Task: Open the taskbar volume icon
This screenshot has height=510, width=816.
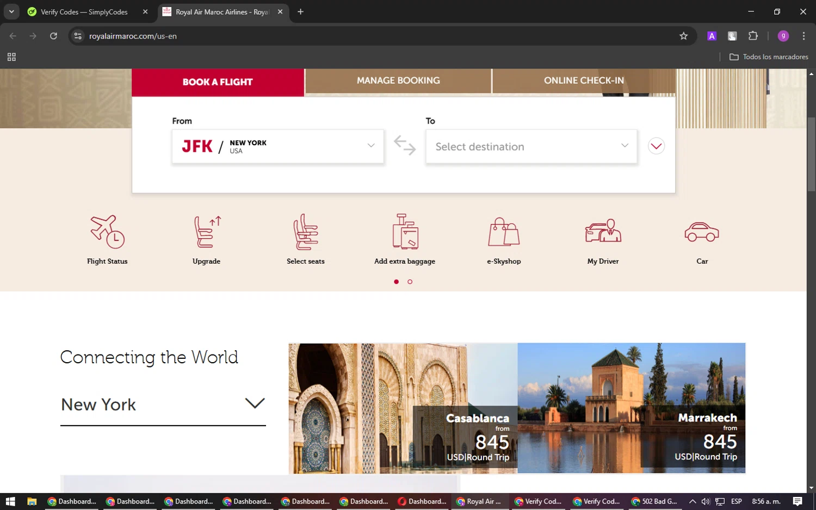Action: coord(706,501)
